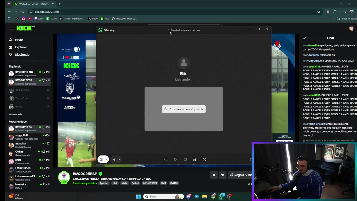Open TOSHI bookmark

point(52,19)
